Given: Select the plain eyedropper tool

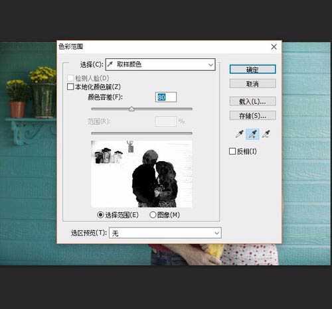Looking at the screenshot, I should 240,134.
